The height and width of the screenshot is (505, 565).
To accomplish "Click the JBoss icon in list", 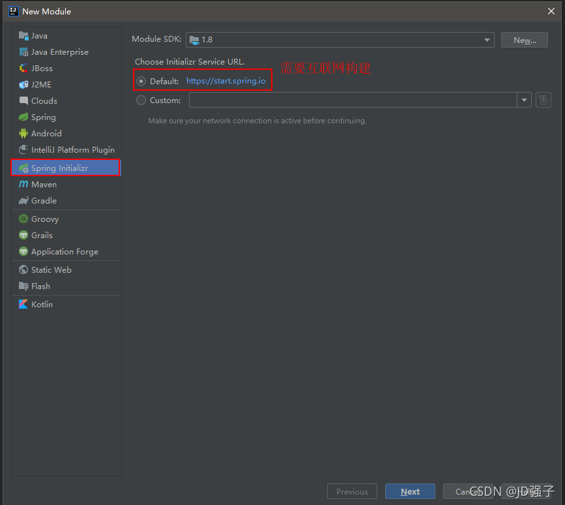I will point(23,68).
